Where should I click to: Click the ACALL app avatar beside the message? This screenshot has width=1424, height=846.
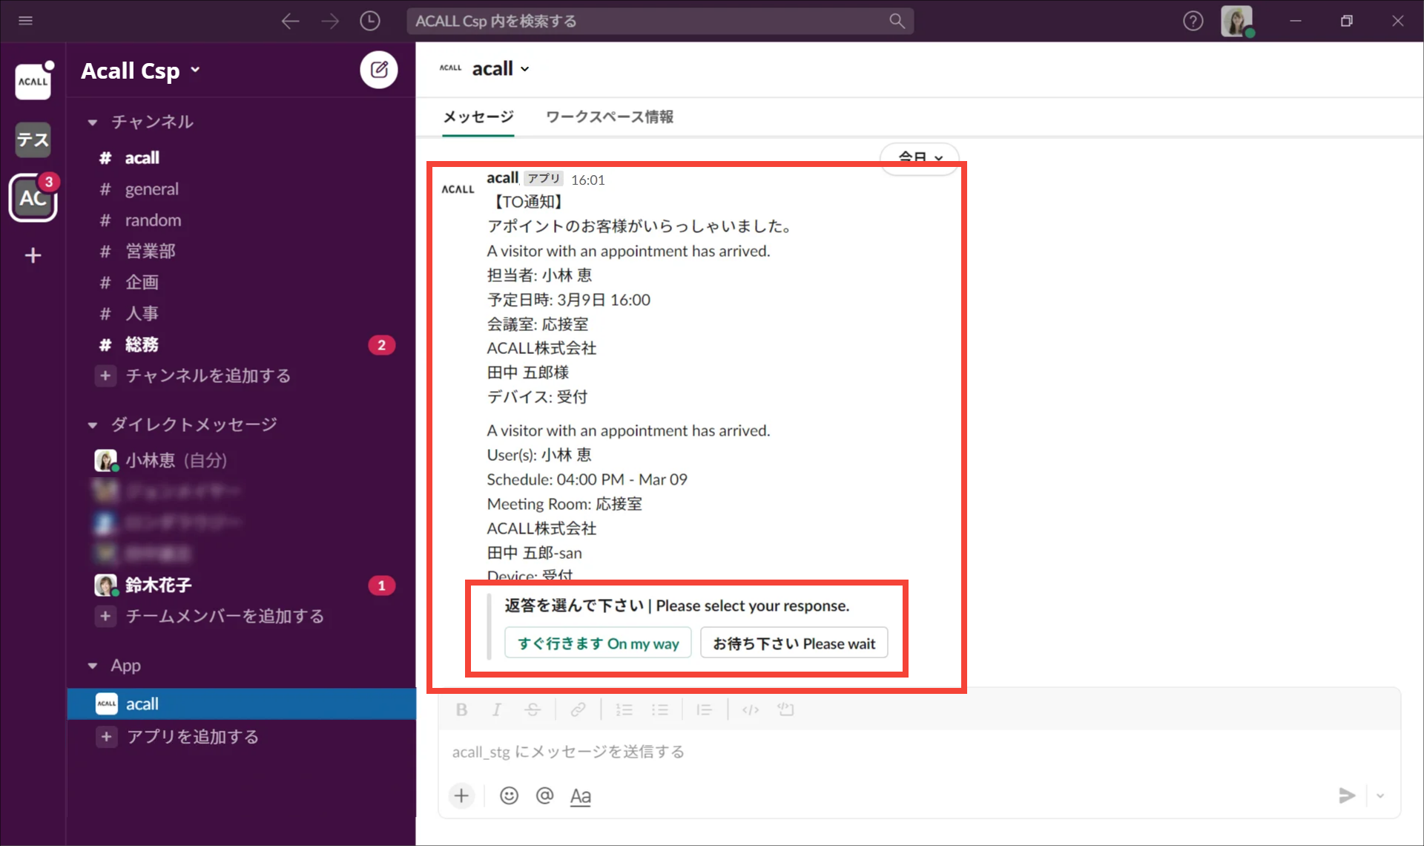[x=458, y=189]
